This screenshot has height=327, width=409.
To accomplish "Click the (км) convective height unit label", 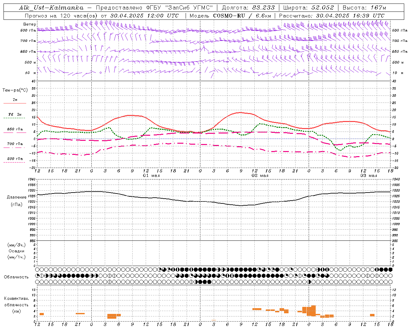I will [x=17, y=311].
